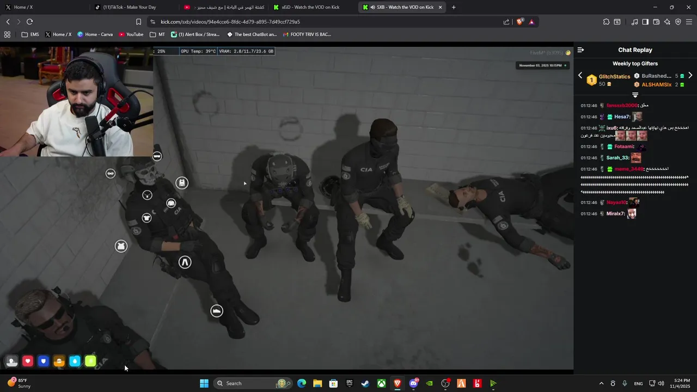Open Brave Leo AI sparkle icon
Image resolution: width=697 pixels, height=392 pixels.
(667, 22)
